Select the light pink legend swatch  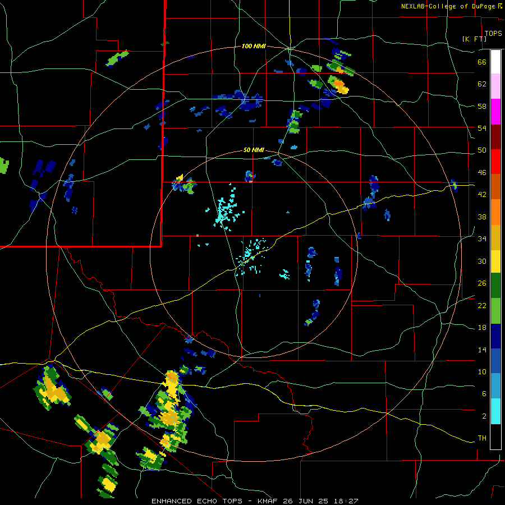coord(495,86)
